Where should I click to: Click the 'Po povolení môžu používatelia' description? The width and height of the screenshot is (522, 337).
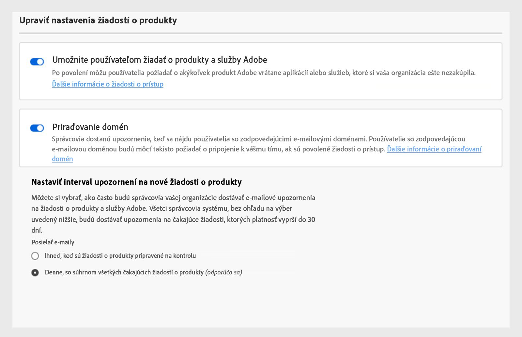[264, 73]
